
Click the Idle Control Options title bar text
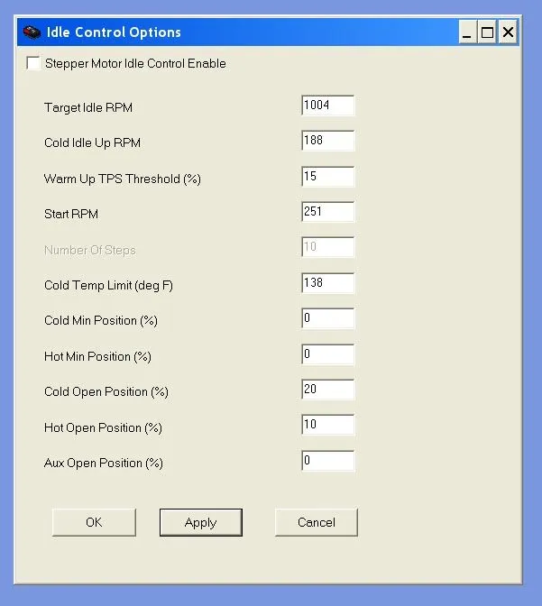[x=115, y=32]
